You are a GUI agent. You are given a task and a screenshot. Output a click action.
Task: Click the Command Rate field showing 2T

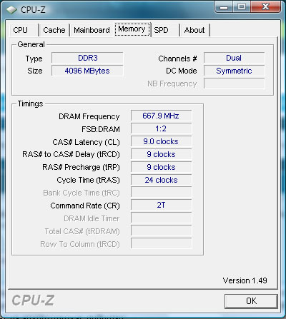click(x=161, y=206)
